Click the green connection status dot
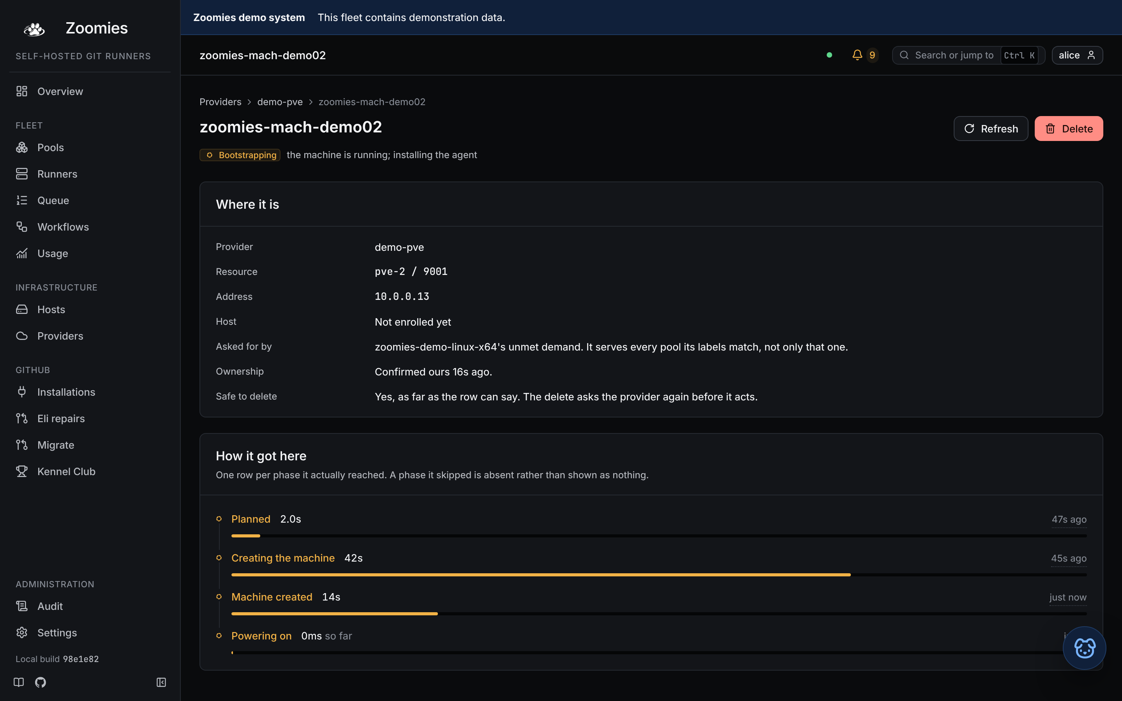1122x701 pixels. (829, 55)
